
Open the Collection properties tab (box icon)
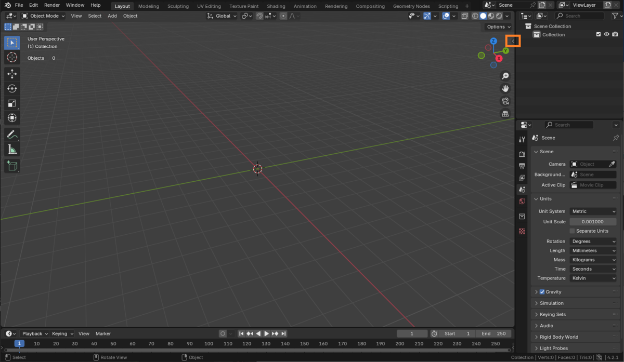[522, 217]
